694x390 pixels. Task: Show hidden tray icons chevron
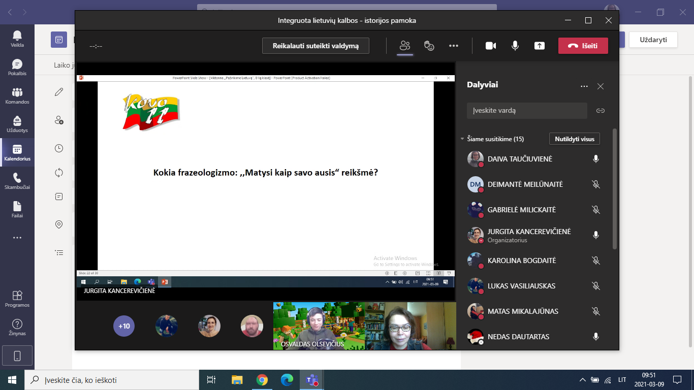[583, 380]
